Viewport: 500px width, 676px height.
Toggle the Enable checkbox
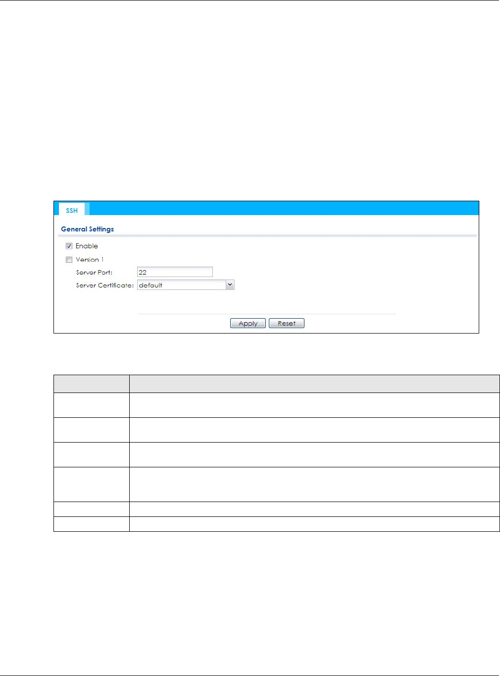(69, 246)
